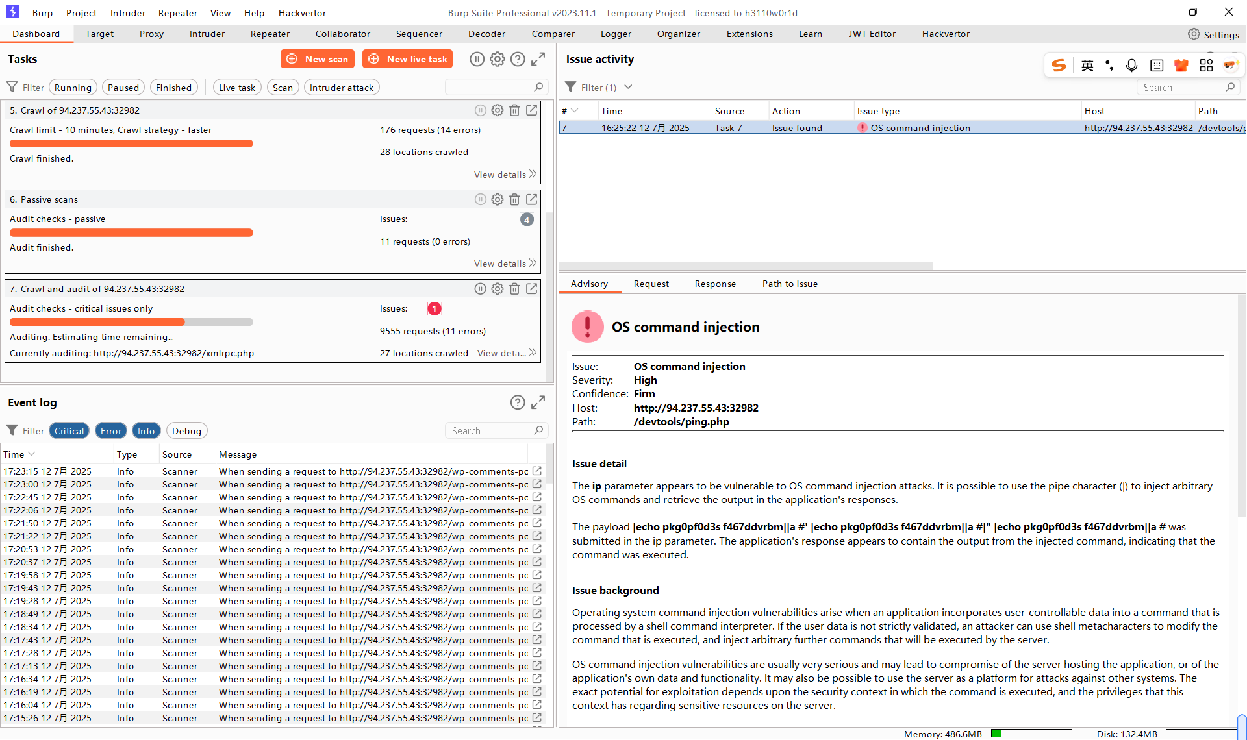Click the New scan button

[x=318, y=59]
